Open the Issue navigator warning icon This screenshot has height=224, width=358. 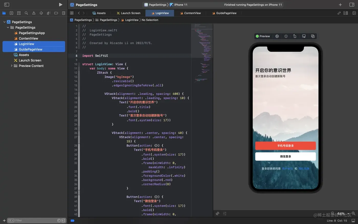tap(34, 13)
